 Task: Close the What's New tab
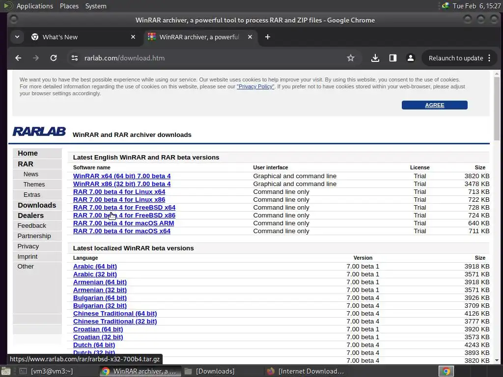pyautogui.click(x=133, y=37)
